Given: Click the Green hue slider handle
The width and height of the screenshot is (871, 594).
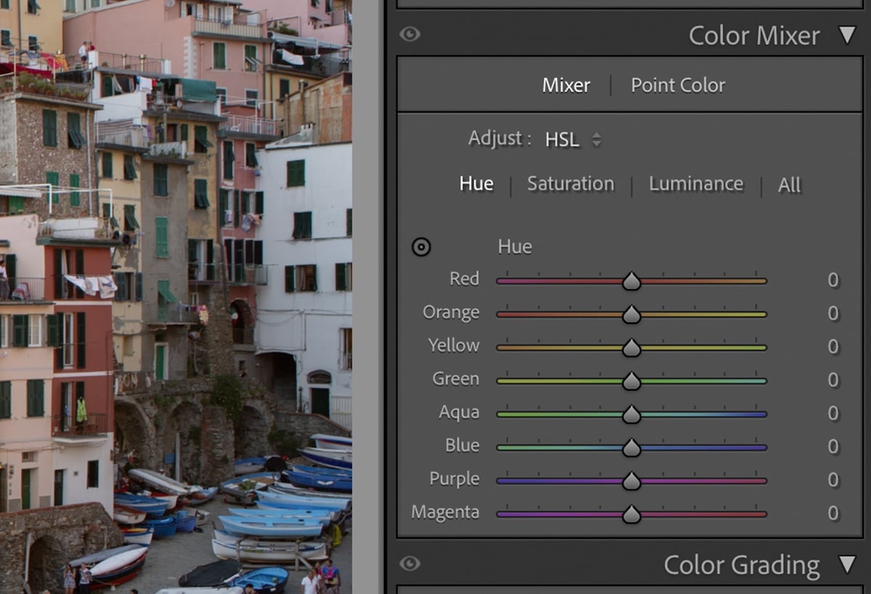Looking at the screenshot, I should tap(631, 379).
